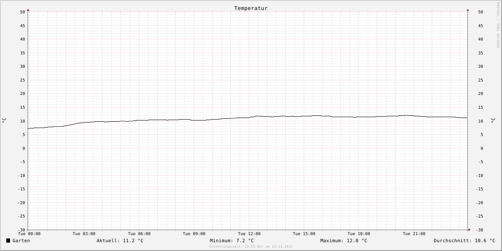502x251 pixels.
Task: Click the -30 label on the left axis
Action: (x=21, y=230)
